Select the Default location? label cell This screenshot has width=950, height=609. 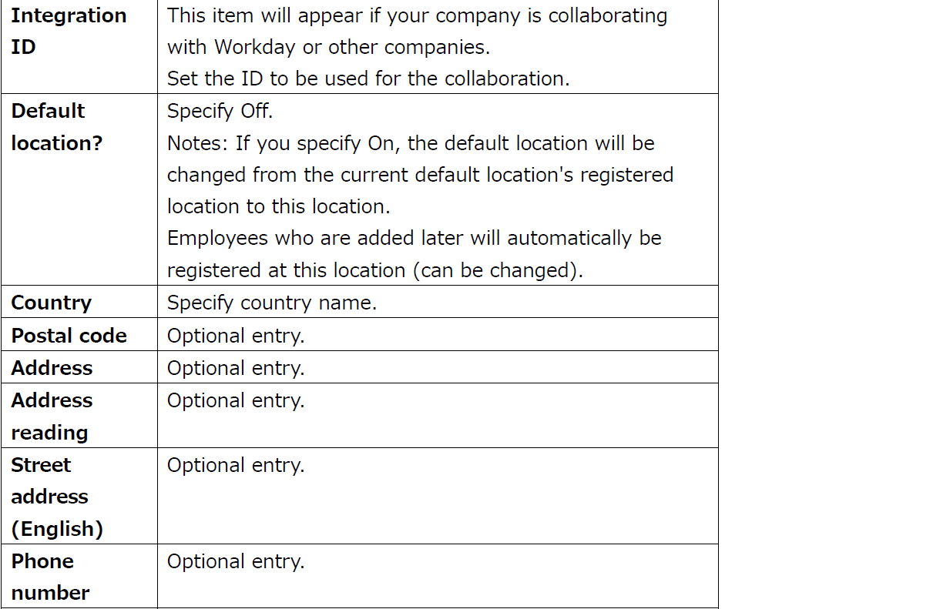56,127
